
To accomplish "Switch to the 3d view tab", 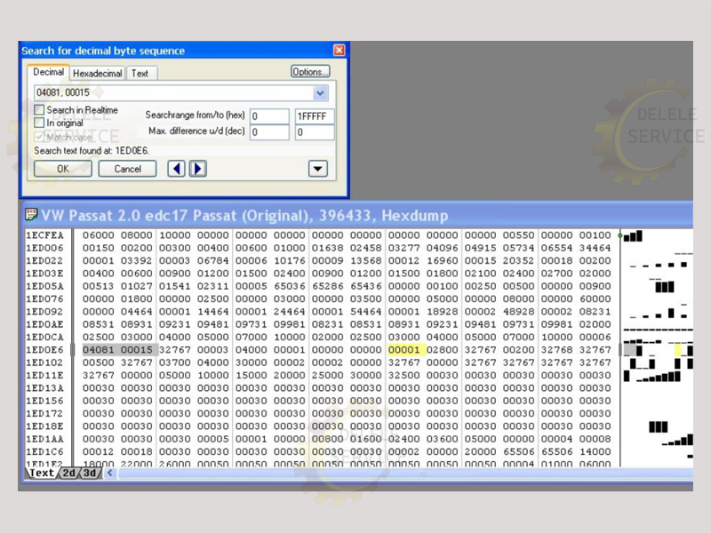I will [90, 473].
